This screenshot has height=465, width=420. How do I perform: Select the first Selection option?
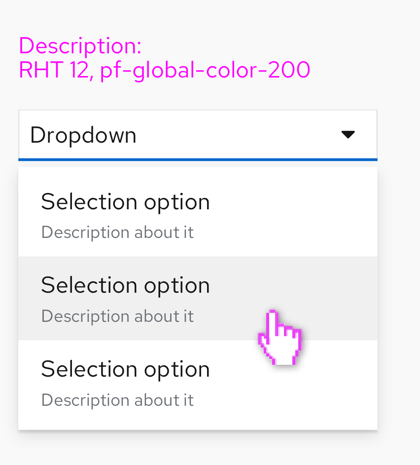(125, 201)
